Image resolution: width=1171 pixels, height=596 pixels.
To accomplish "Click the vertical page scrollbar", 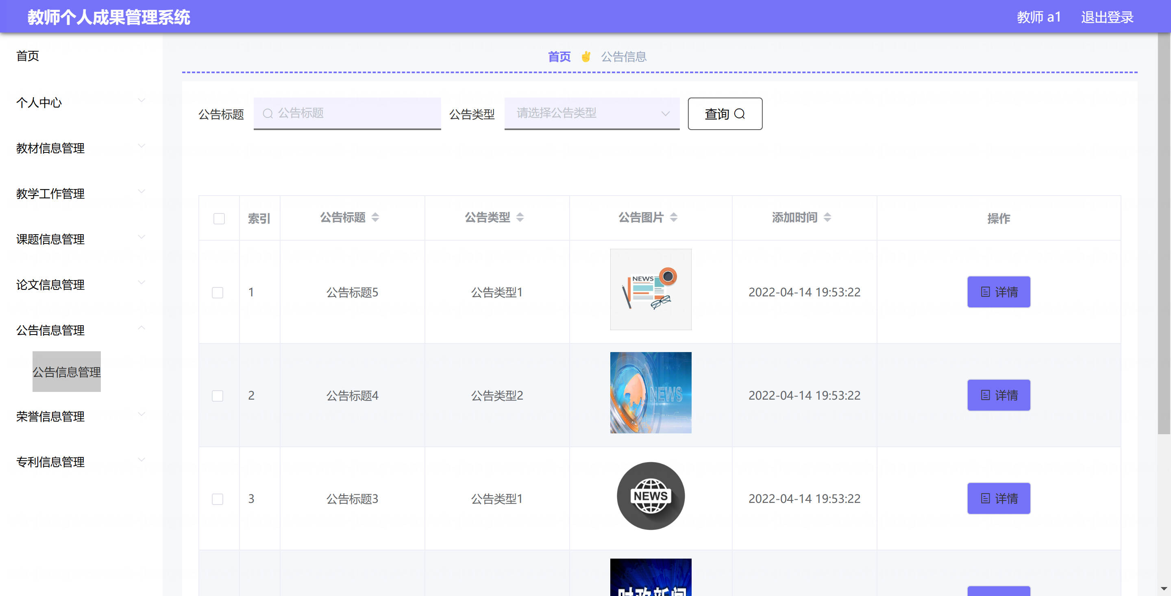I will (1164, 234).
